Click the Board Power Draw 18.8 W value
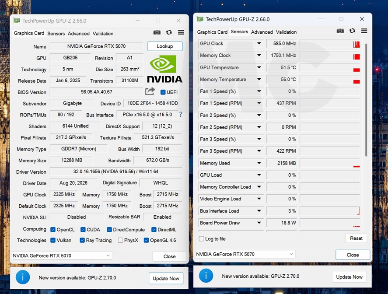Viewport: 388px width, 294px height. click(x=282, y=223)
